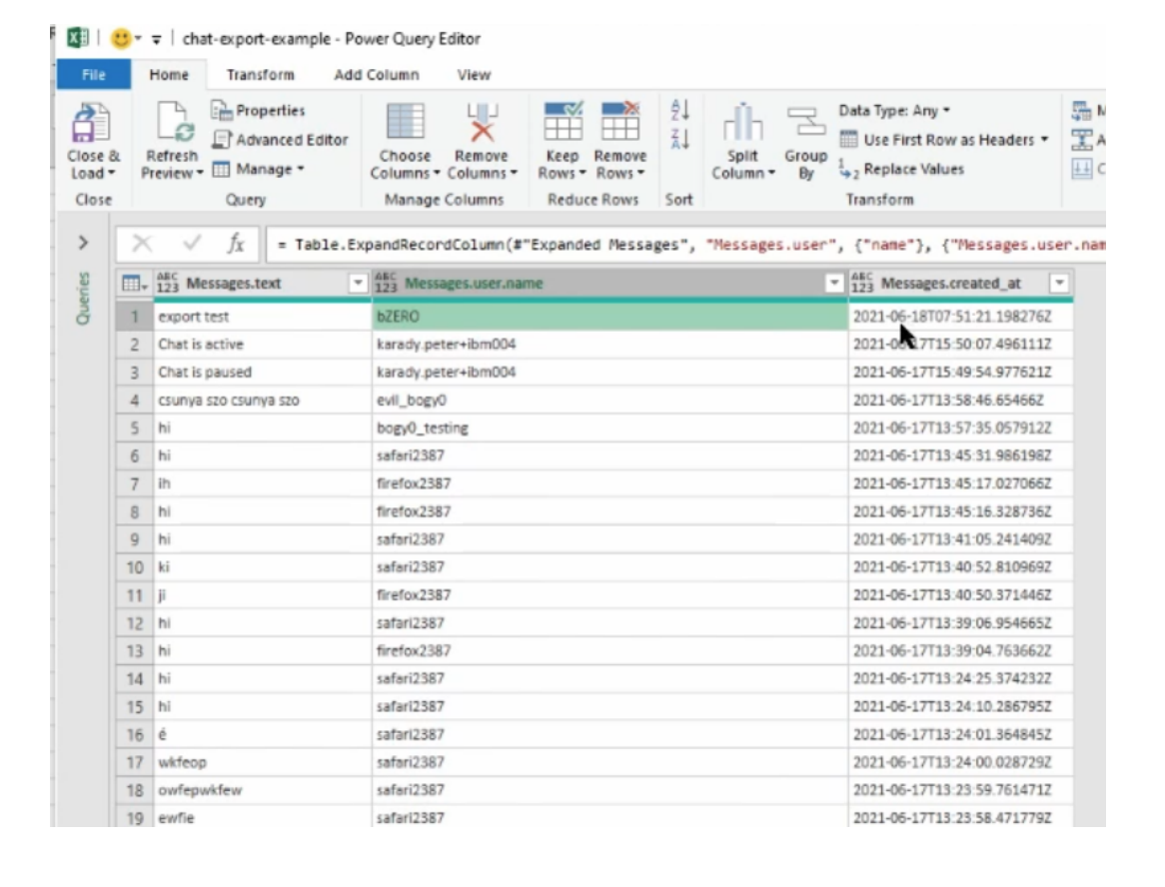Image resolution: width=1165 pixels, height=887 pixels.
Task: Select the row 16 Messages.text cell
Action: click(x=262, y=735)
